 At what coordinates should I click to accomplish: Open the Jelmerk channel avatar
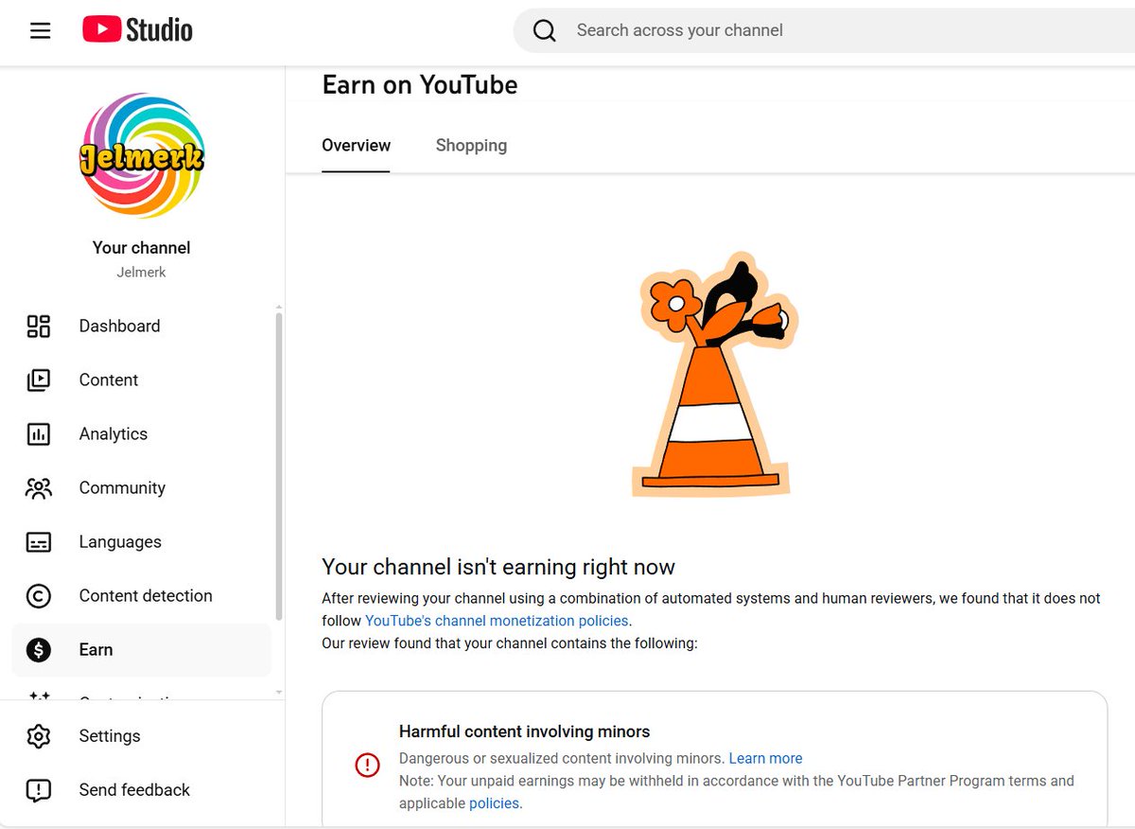click(x=142, y=156)
